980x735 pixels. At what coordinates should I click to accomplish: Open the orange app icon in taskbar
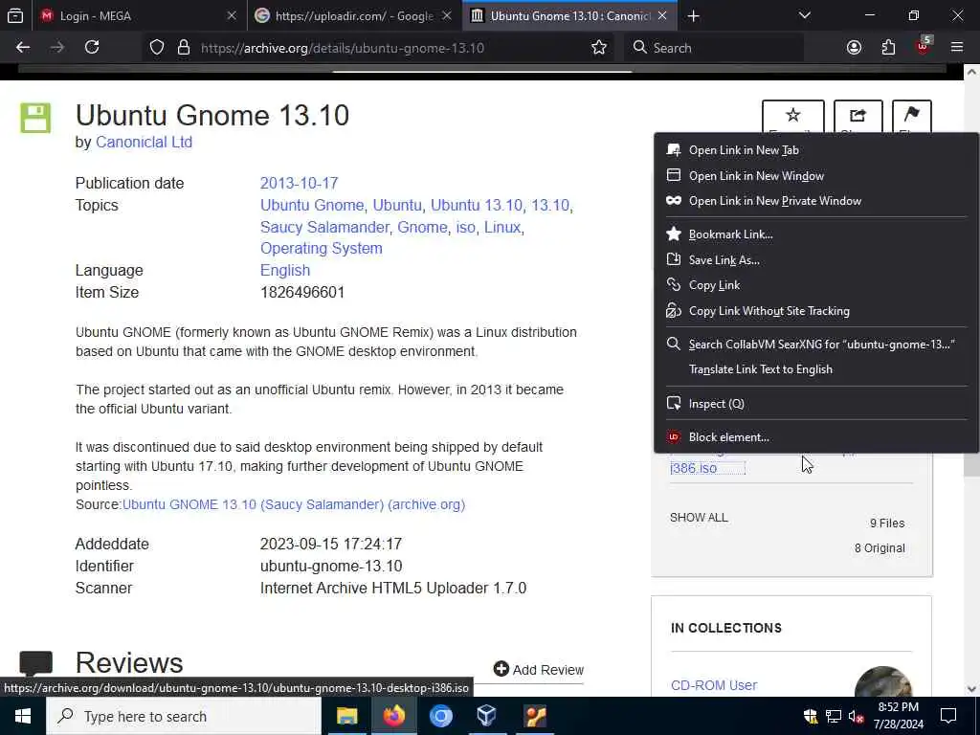[535, 716]
